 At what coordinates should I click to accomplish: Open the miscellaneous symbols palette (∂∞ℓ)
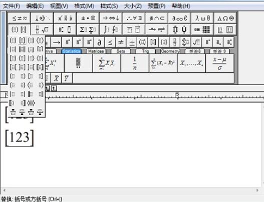180,18
